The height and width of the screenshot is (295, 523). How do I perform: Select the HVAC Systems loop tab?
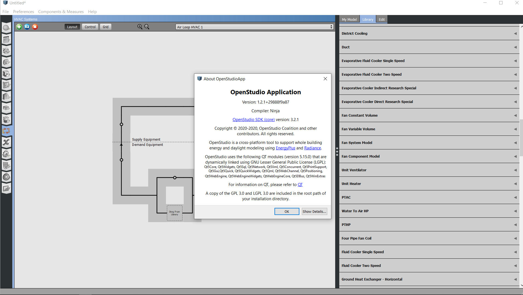[6, 131]
